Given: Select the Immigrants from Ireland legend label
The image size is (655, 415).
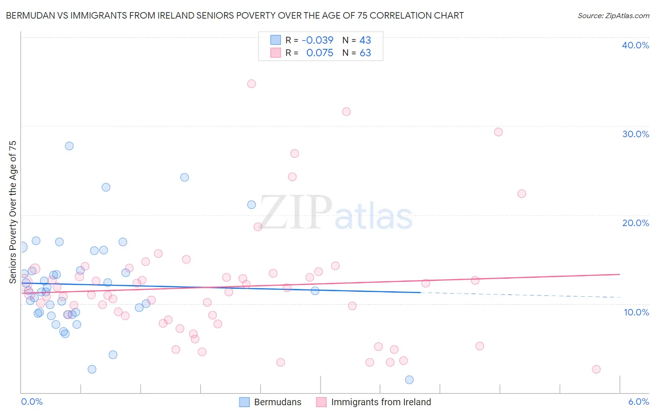Looking at the screenshot, I should click(381, 402).
